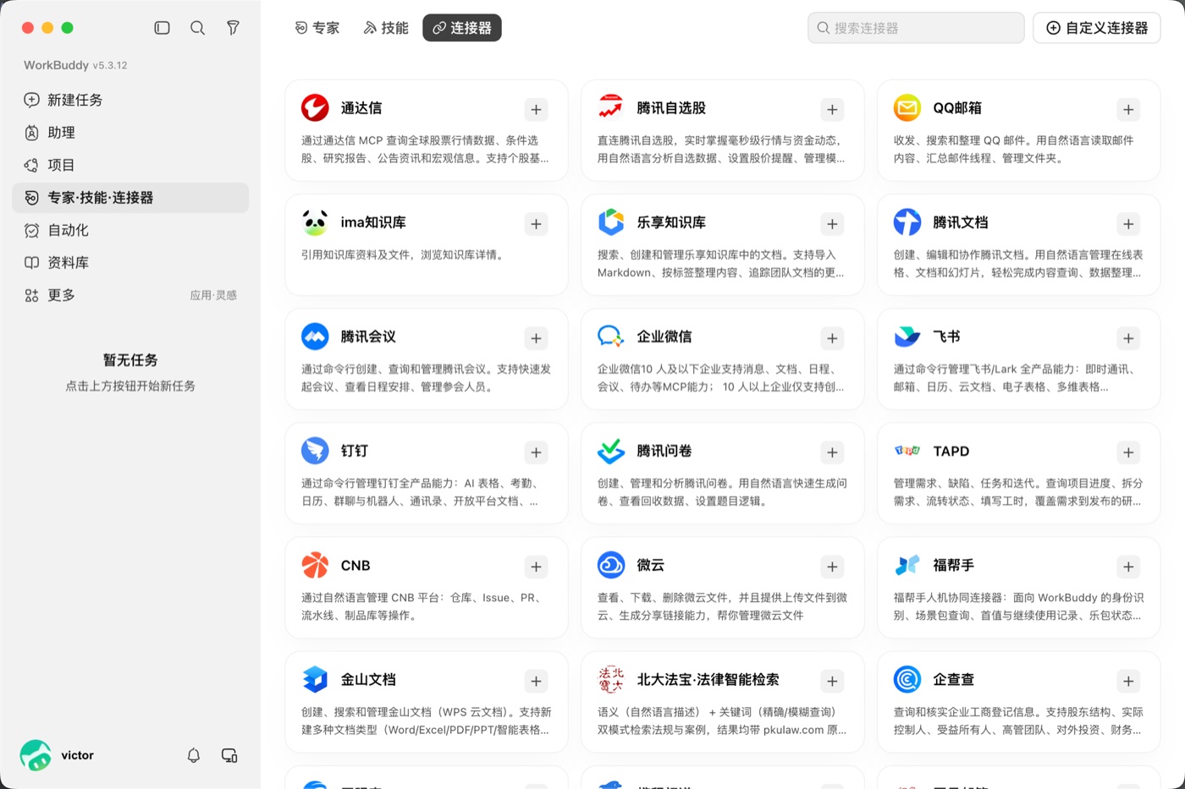Click the 自定义连接器 button
1185x789 pixels.
[x=1097, y=28]
